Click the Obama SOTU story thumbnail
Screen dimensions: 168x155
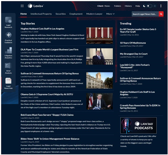pyautogui.click(x=100, y=101)
